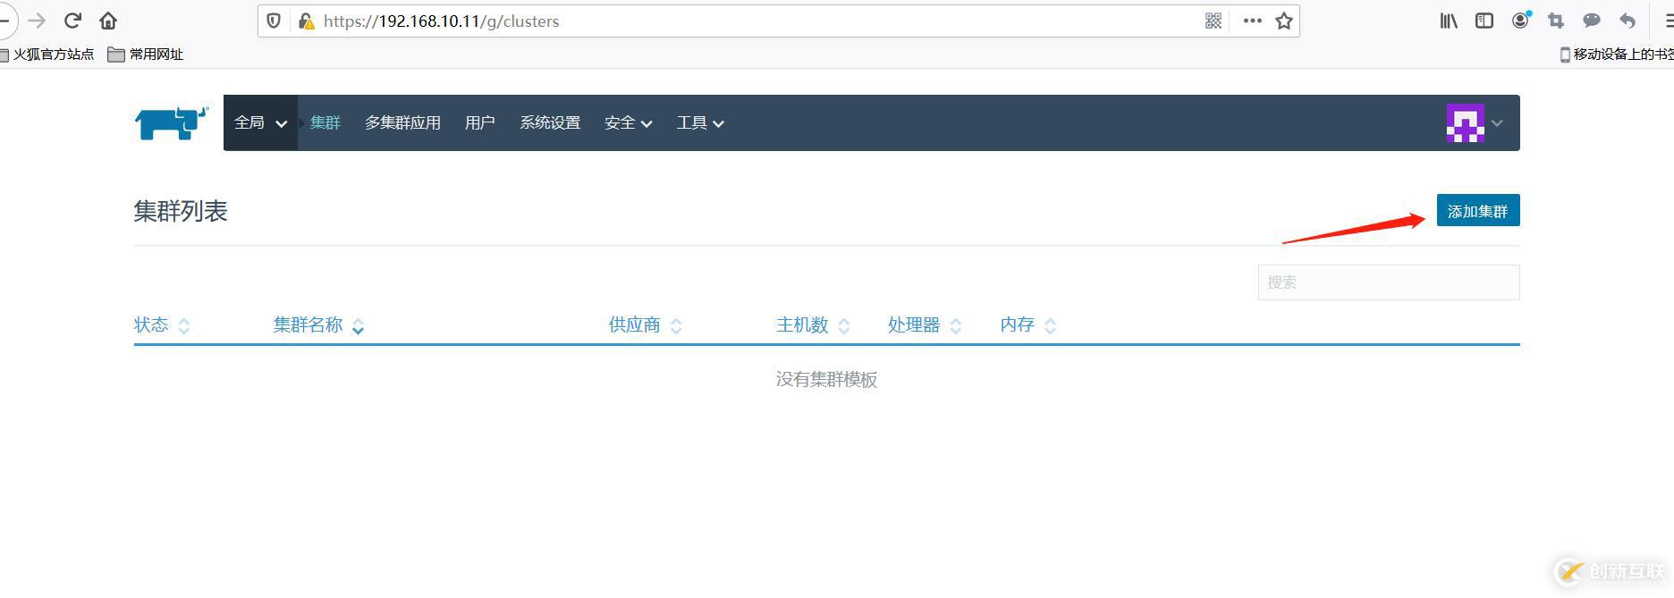Click the screenshot crop icon

[1556, 21]
